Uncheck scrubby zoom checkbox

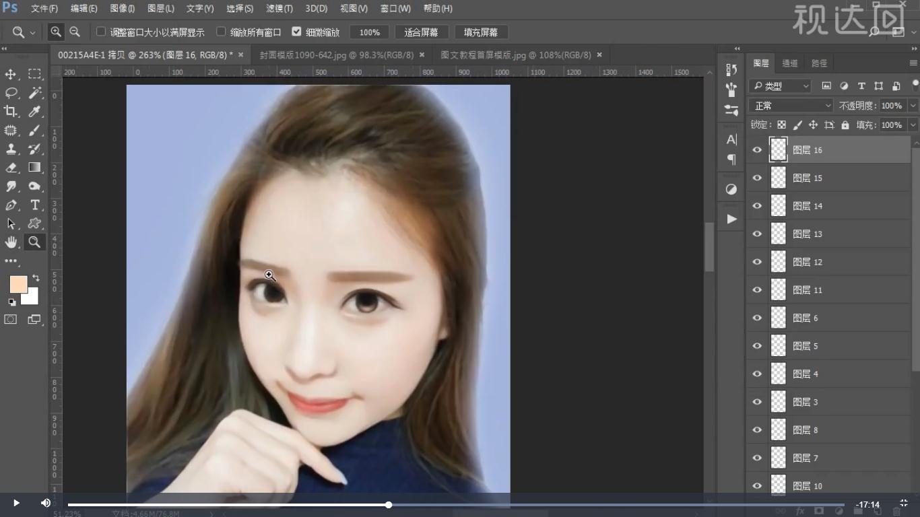296,32
